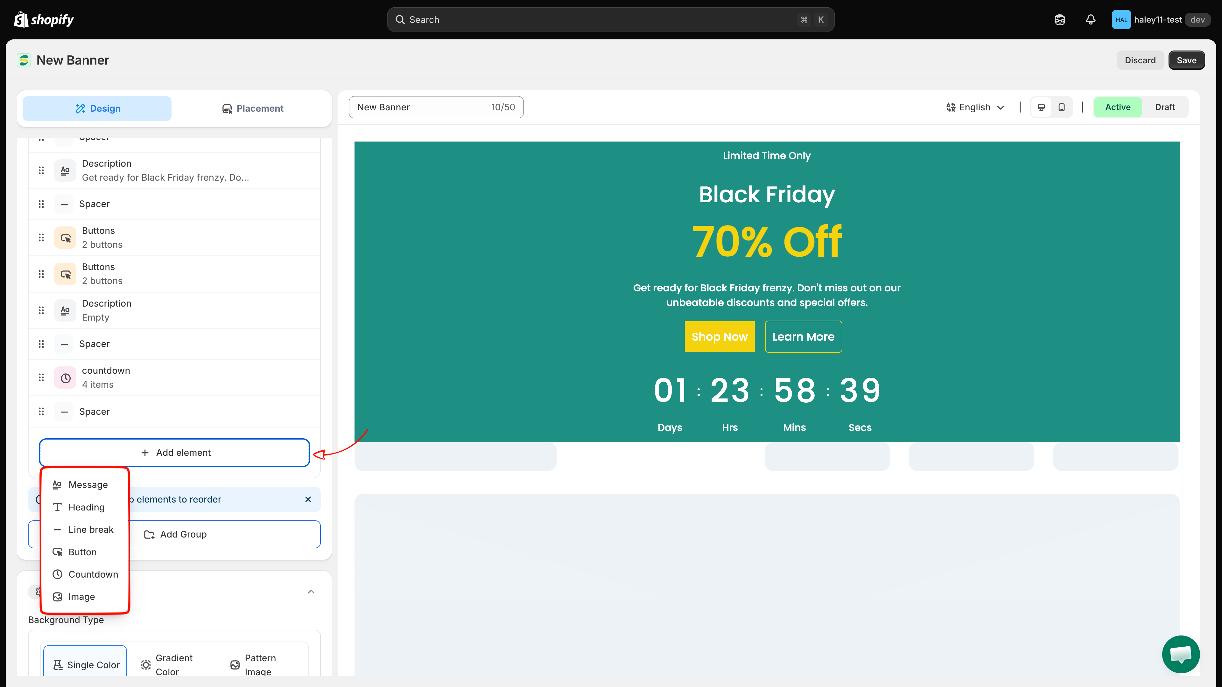Click the Shopify logo
The width and height of the screenshot is (1222, 687).
(x=44, y=19)
